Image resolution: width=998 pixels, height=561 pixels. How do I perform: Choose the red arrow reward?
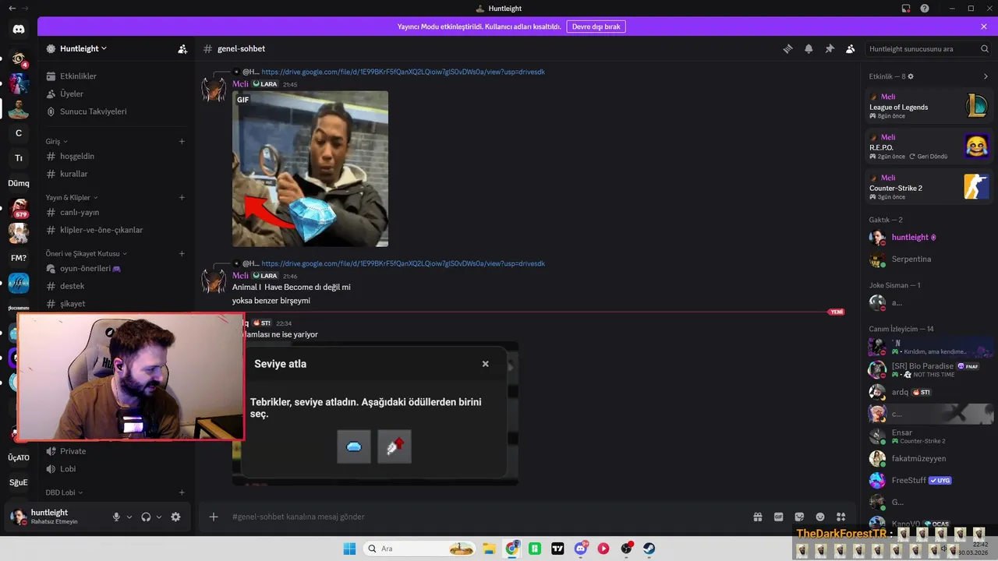click(395, 446)
